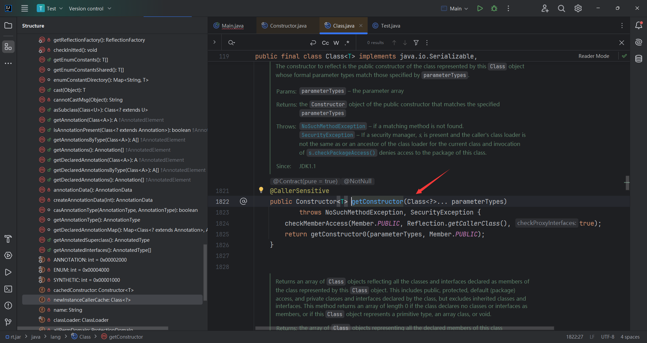Open IDE settings gear
This screenshot has width=647, height=343.
[x=578, y=8]
